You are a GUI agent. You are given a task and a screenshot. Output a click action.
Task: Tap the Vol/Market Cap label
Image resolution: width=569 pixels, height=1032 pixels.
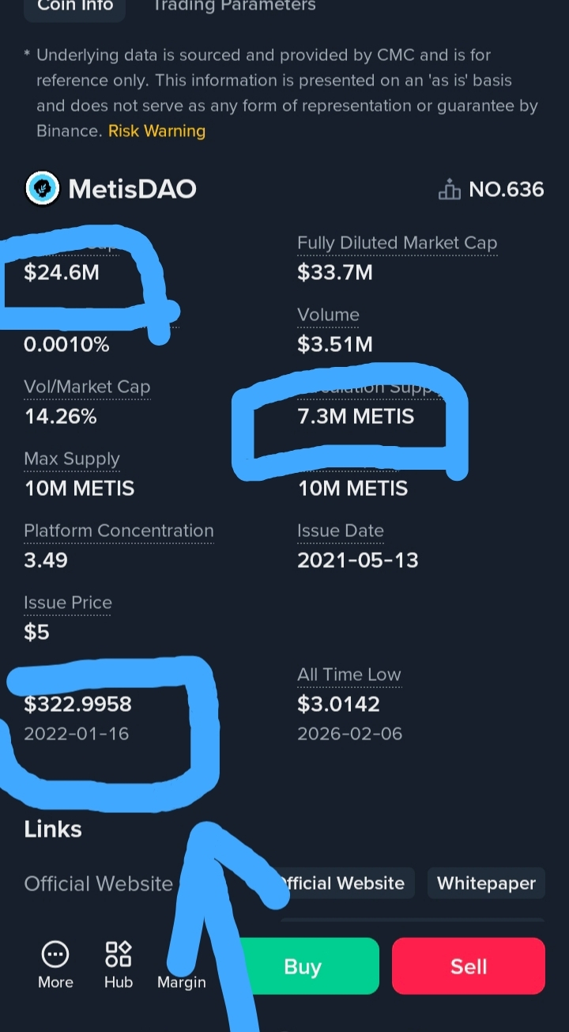click(87, 387)
